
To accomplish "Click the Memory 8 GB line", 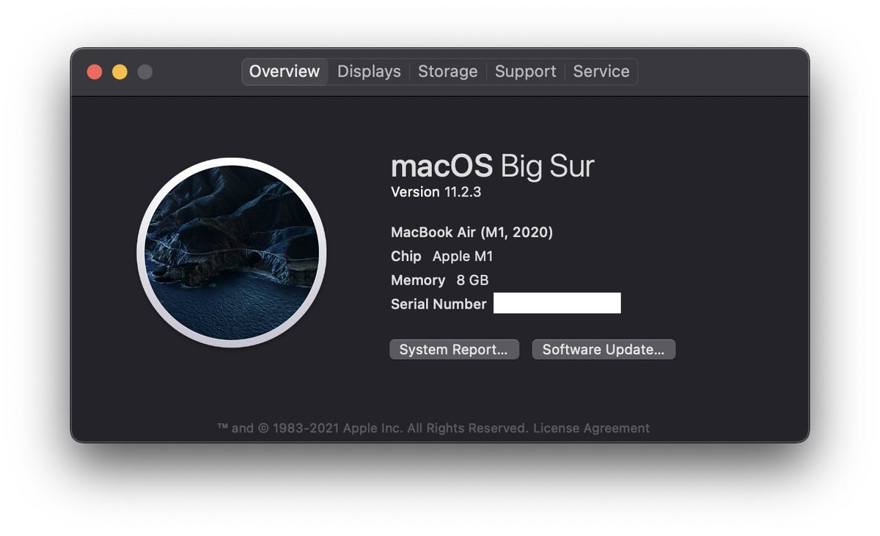I will (440, 280).
